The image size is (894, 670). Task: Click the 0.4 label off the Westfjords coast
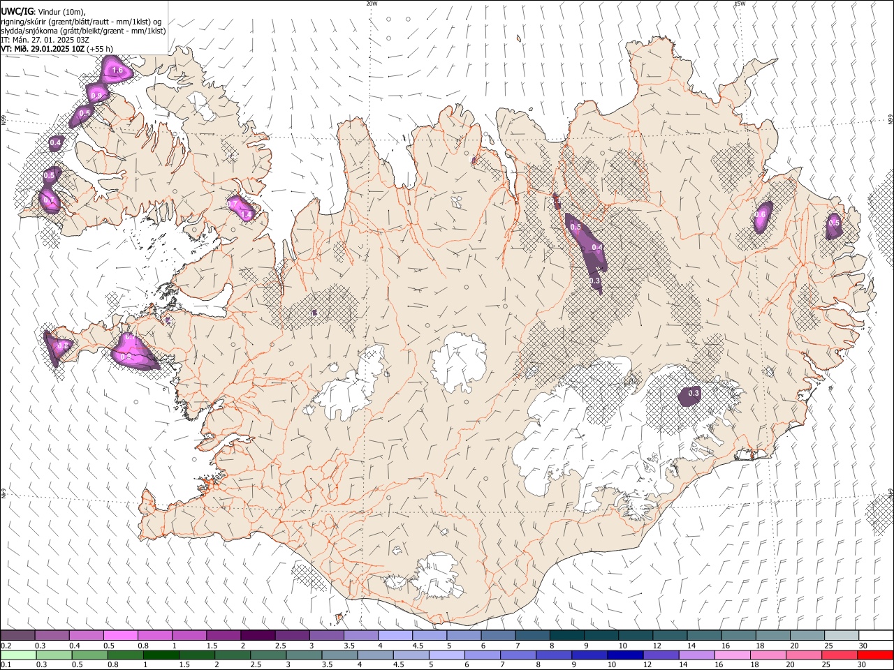(x=56, y=143)
